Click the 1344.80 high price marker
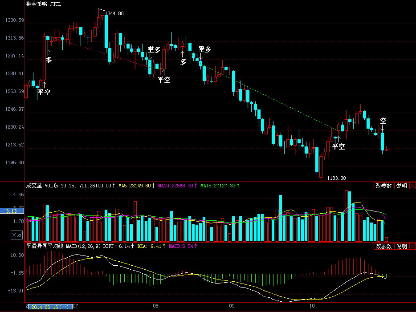The image size is (416, 312). 114,13
